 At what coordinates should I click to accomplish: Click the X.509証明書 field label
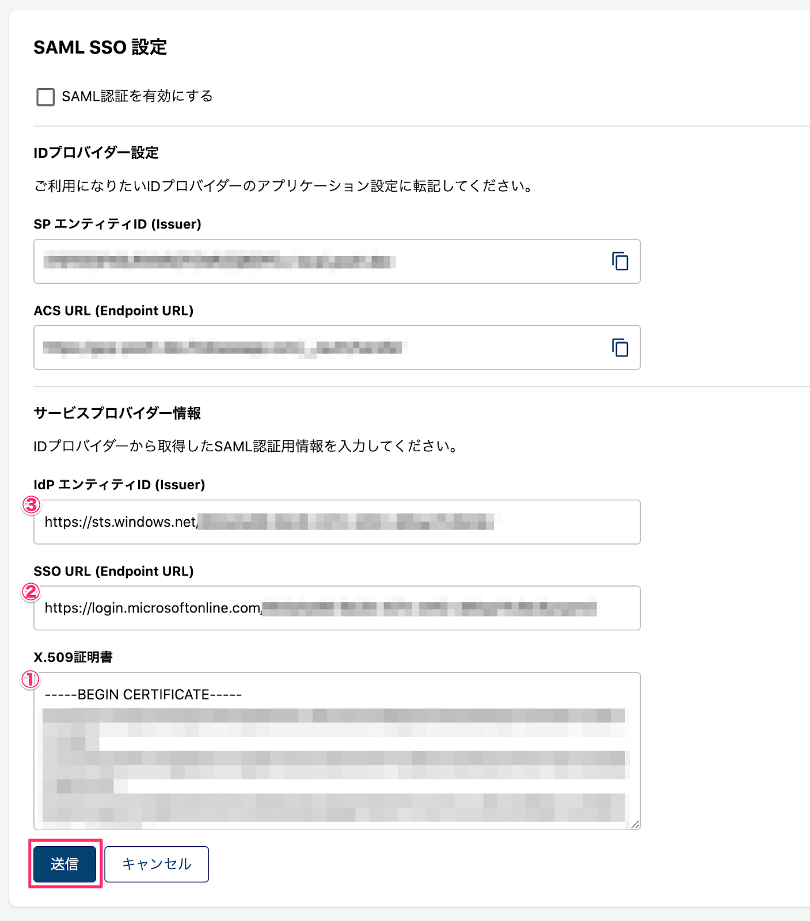73,657
